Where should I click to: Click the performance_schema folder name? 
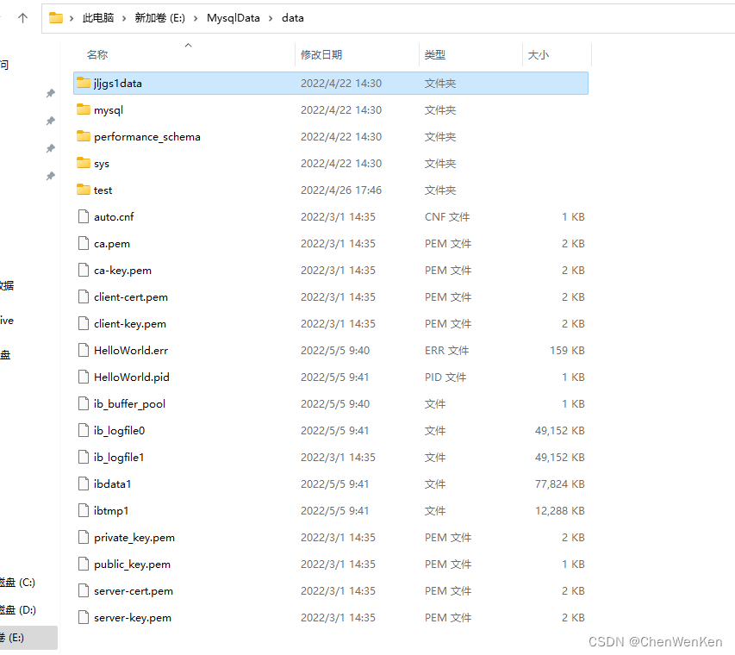pos(147,137)
